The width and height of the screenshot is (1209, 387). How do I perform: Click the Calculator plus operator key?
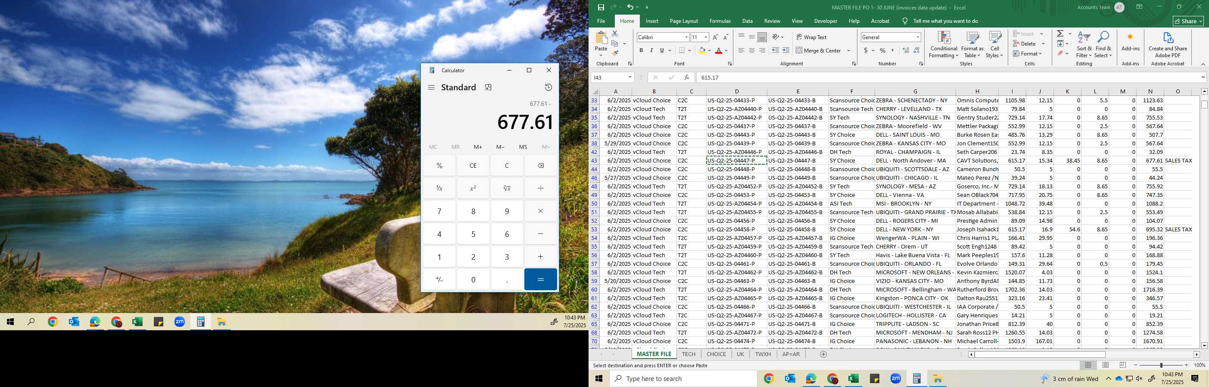click(541, 257)
